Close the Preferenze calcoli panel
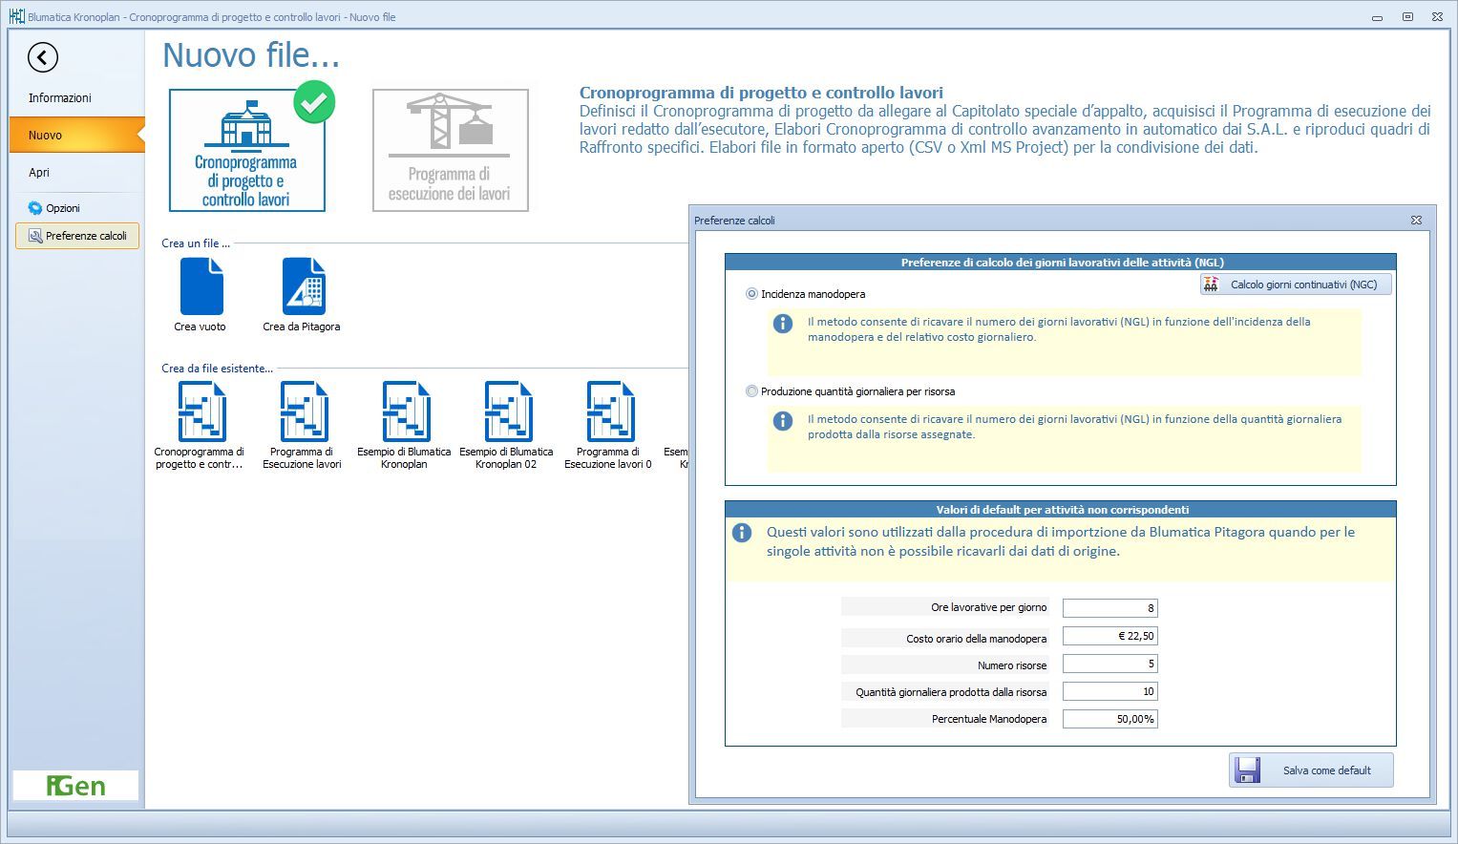1458x844 pixels. 1416,221
